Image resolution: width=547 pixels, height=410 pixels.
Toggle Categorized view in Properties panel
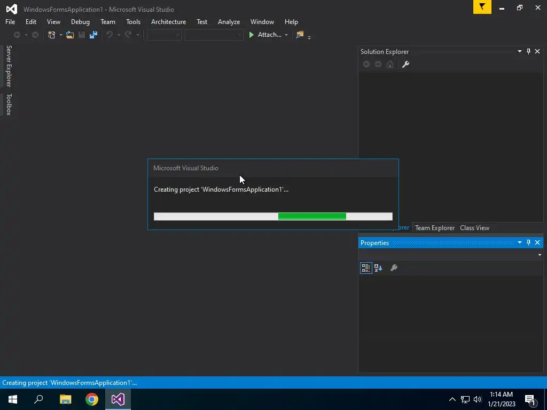tap(366, 268)
